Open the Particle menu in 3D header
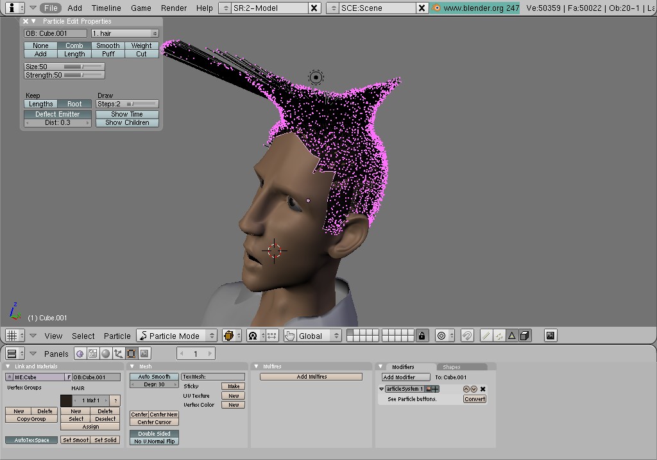The image size is (657, 460). tap(117, 336)
